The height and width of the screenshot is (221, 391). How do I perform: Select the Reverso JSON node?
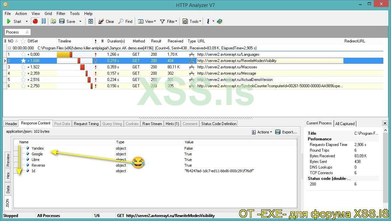(x=38, y=165)
